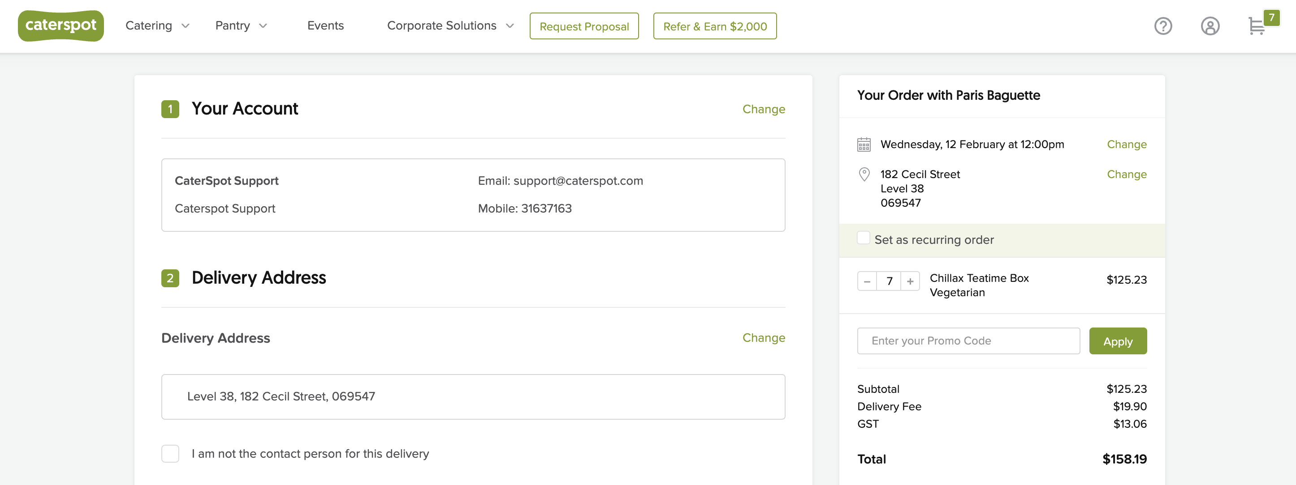Change the Wednesday 12 February delivery time
Viewport: 1296px width, 485px height.
tap(1126, 145)
